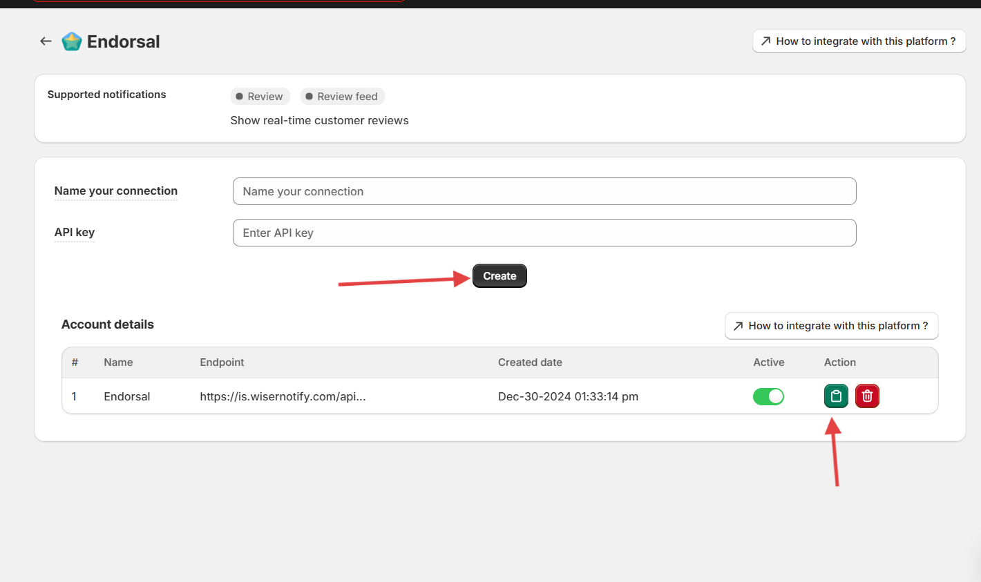Click the https://is.wisernotify.com/api... endpoint cell
Screen dimensions: 981x582
(x=283, y=396)
